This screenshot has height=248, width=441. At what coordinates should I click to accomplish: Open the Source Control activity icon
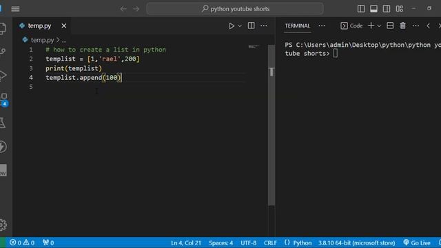[x=3, y=51]
